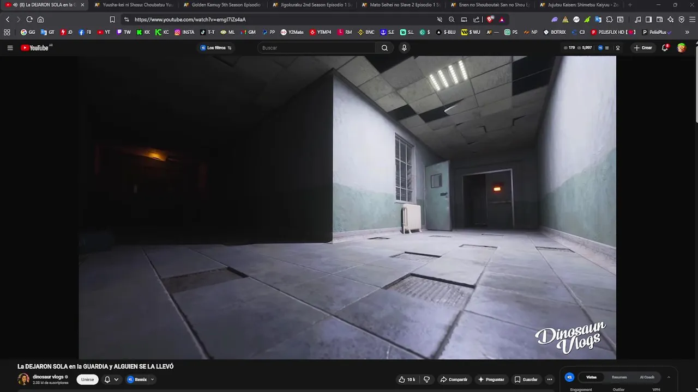Open the YT bookmark
The image size is (698, 392).
point(104,32)
